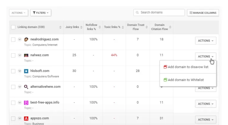This screenshot has height=125, width=228.
Task: Sort by Toxic links % column arrows
Action: (x=123, y=27)
